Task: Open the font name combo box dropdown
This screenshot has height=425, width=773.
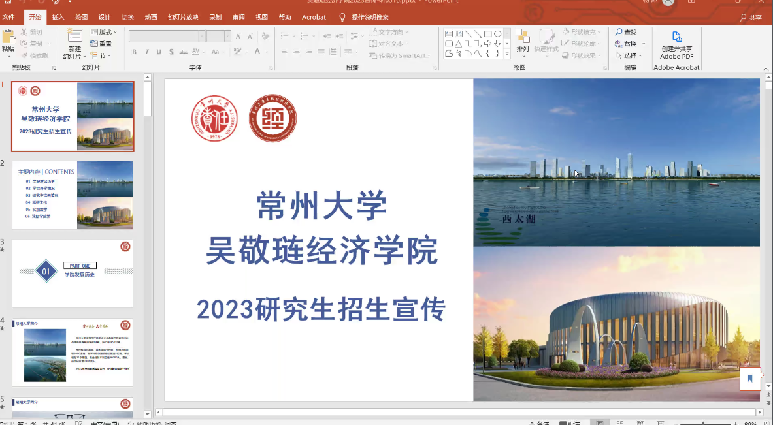Action: coord(202,37)
